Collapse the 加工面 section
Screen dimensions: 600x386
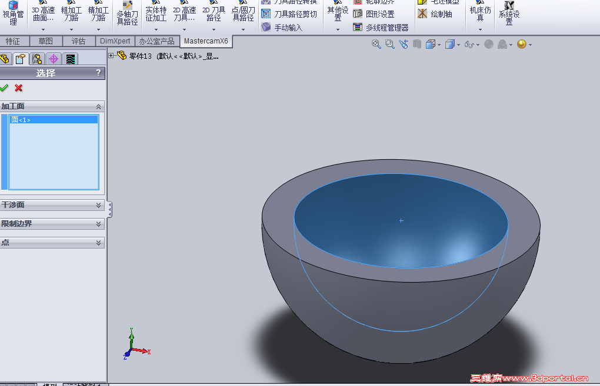click(98, 106)
